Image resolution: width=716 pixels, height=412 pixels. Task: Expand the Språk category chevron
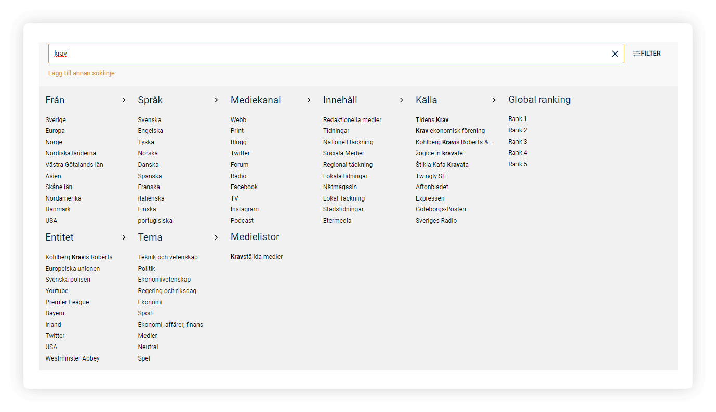tap(216, 100)
